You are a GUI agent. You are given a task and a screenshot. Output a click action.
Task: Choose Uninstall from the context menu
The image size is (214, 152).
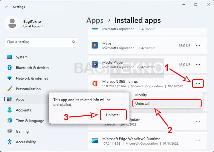[167, 103]
